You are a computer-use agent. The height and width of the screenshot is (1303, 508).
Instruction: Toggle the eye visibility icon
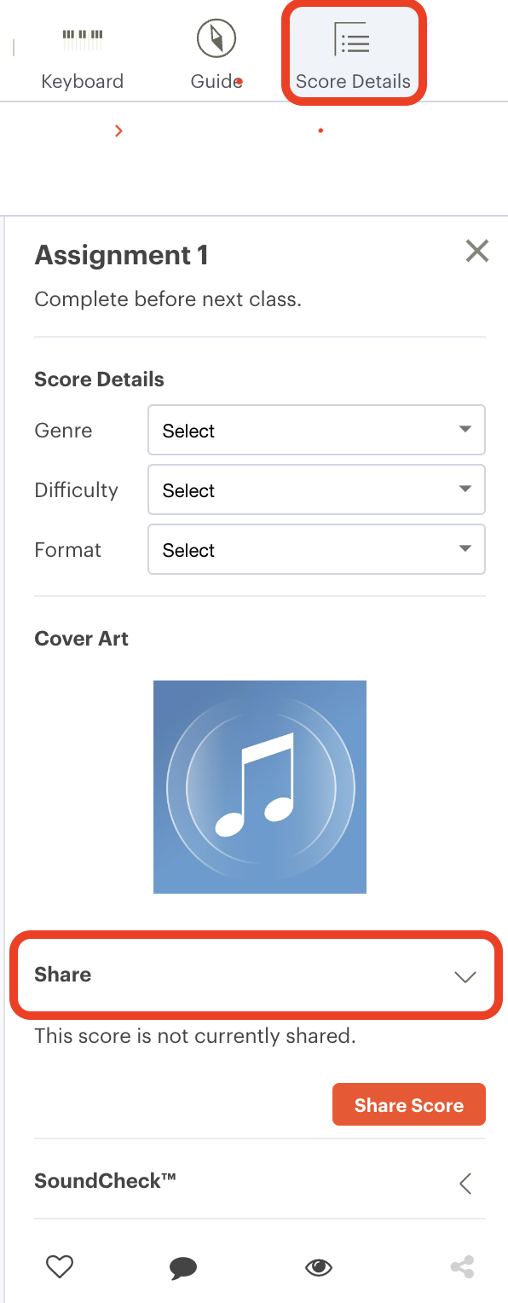[319, 1268]
